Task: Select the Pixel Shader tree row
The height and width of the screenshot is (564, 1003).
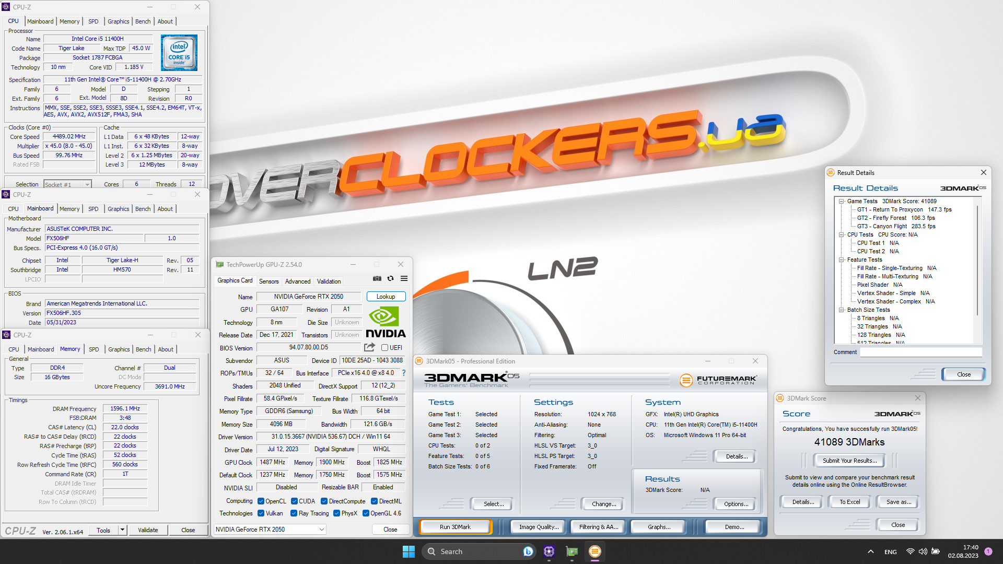Action: (x=880, y=285)
